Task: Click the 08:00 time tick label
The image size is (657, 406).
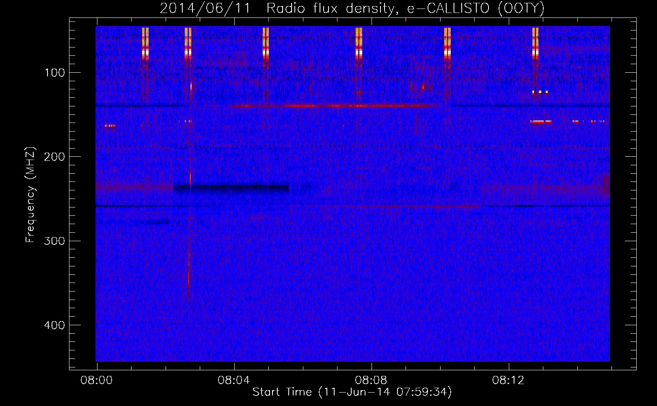Action: click(x=96, y=380)
